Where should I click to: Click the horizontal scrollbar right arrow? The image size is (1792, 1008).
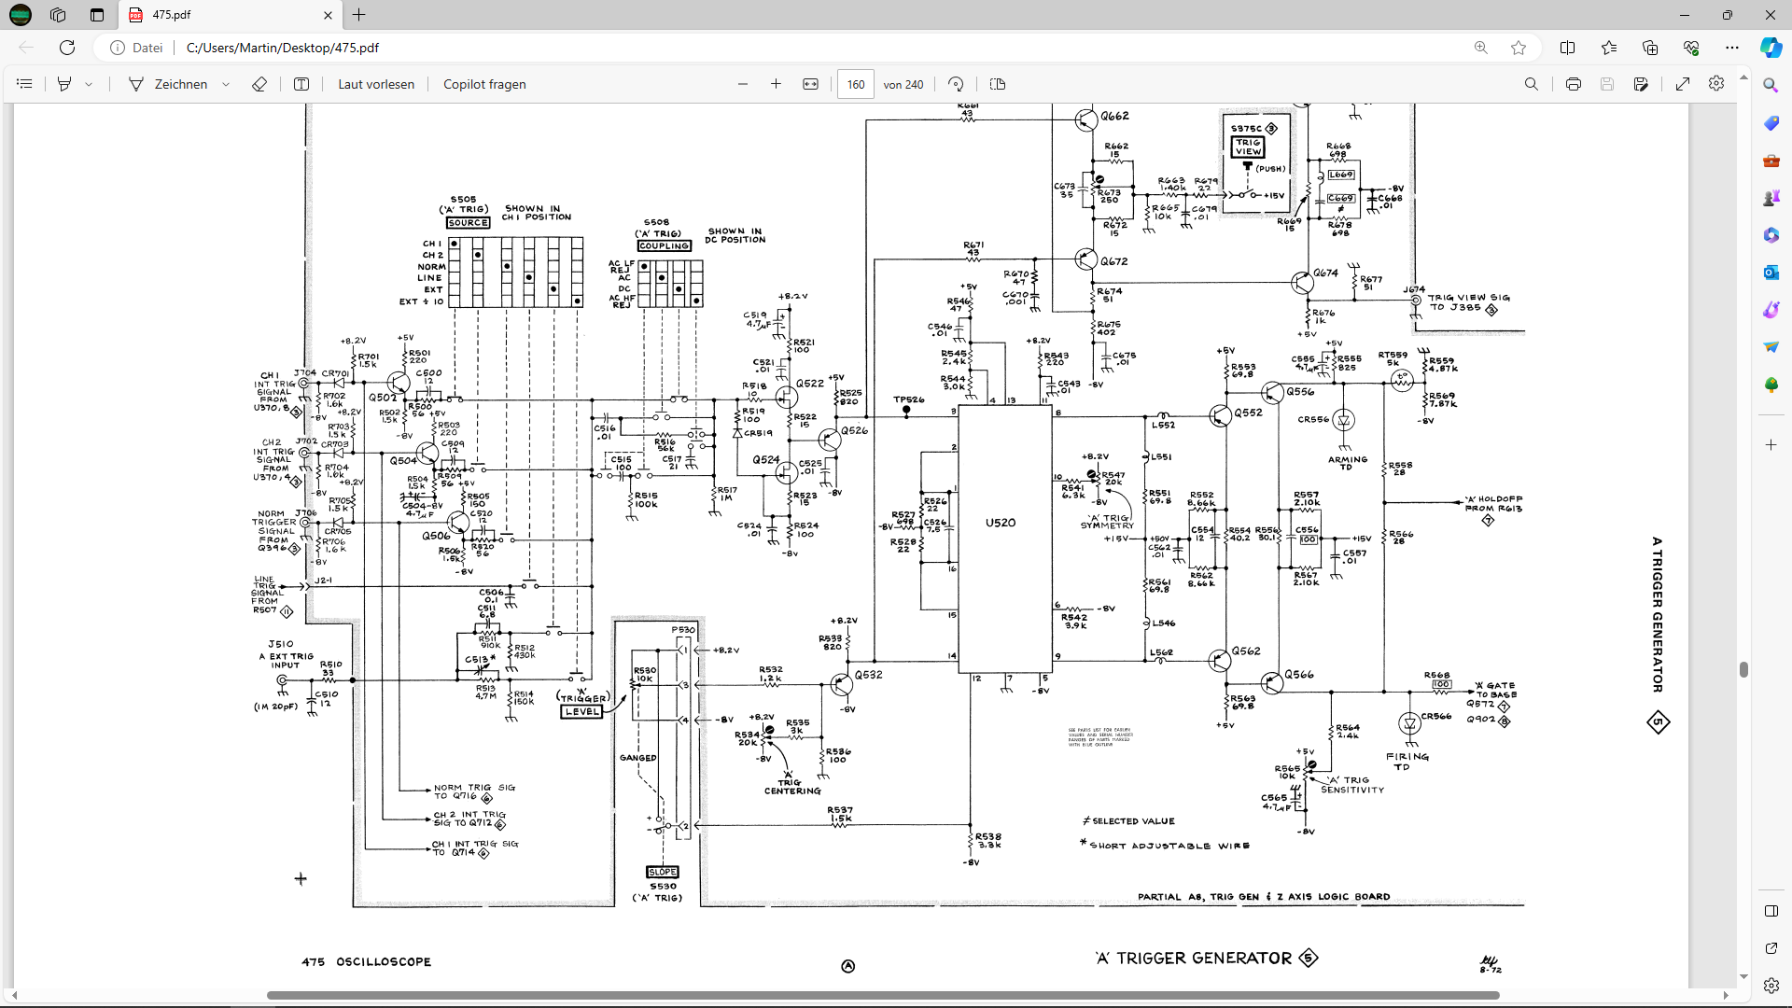1725,995
